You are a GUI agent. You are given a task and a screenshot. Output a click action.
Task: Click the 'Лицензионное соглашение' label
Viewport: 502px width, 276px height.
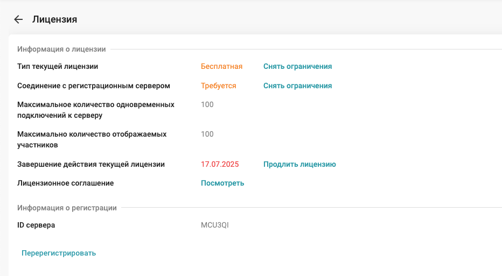click(x=66, y=183)
